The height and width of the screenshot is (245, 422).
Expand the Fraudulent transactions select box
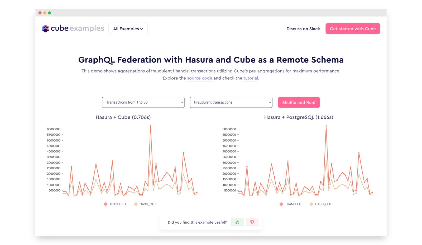pos(231,102)
